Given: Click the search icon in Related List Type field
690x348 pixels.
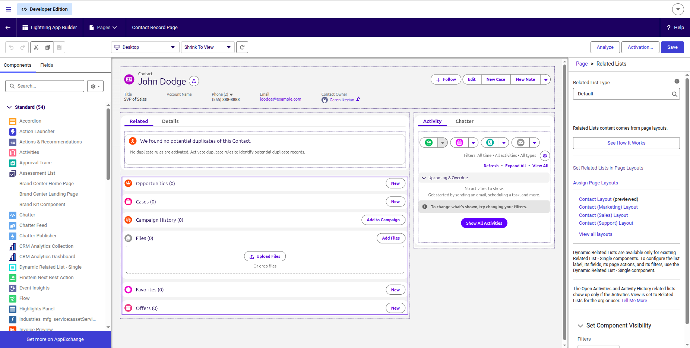Looking at the screenshot, I should [x=674, y=94].
